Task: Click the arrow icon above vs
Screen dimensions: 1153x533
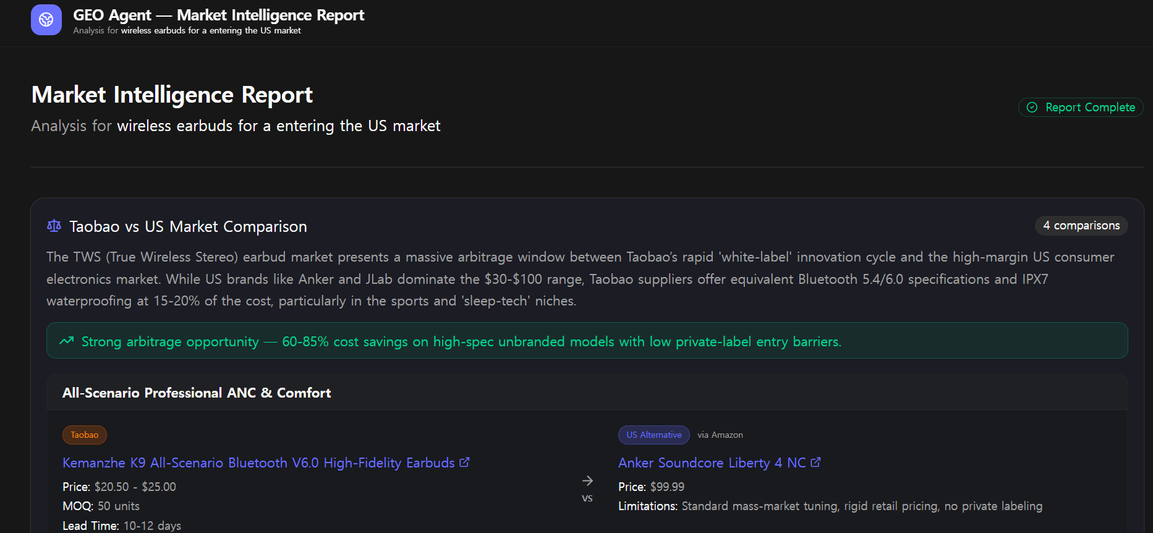Action: [587, 480]
